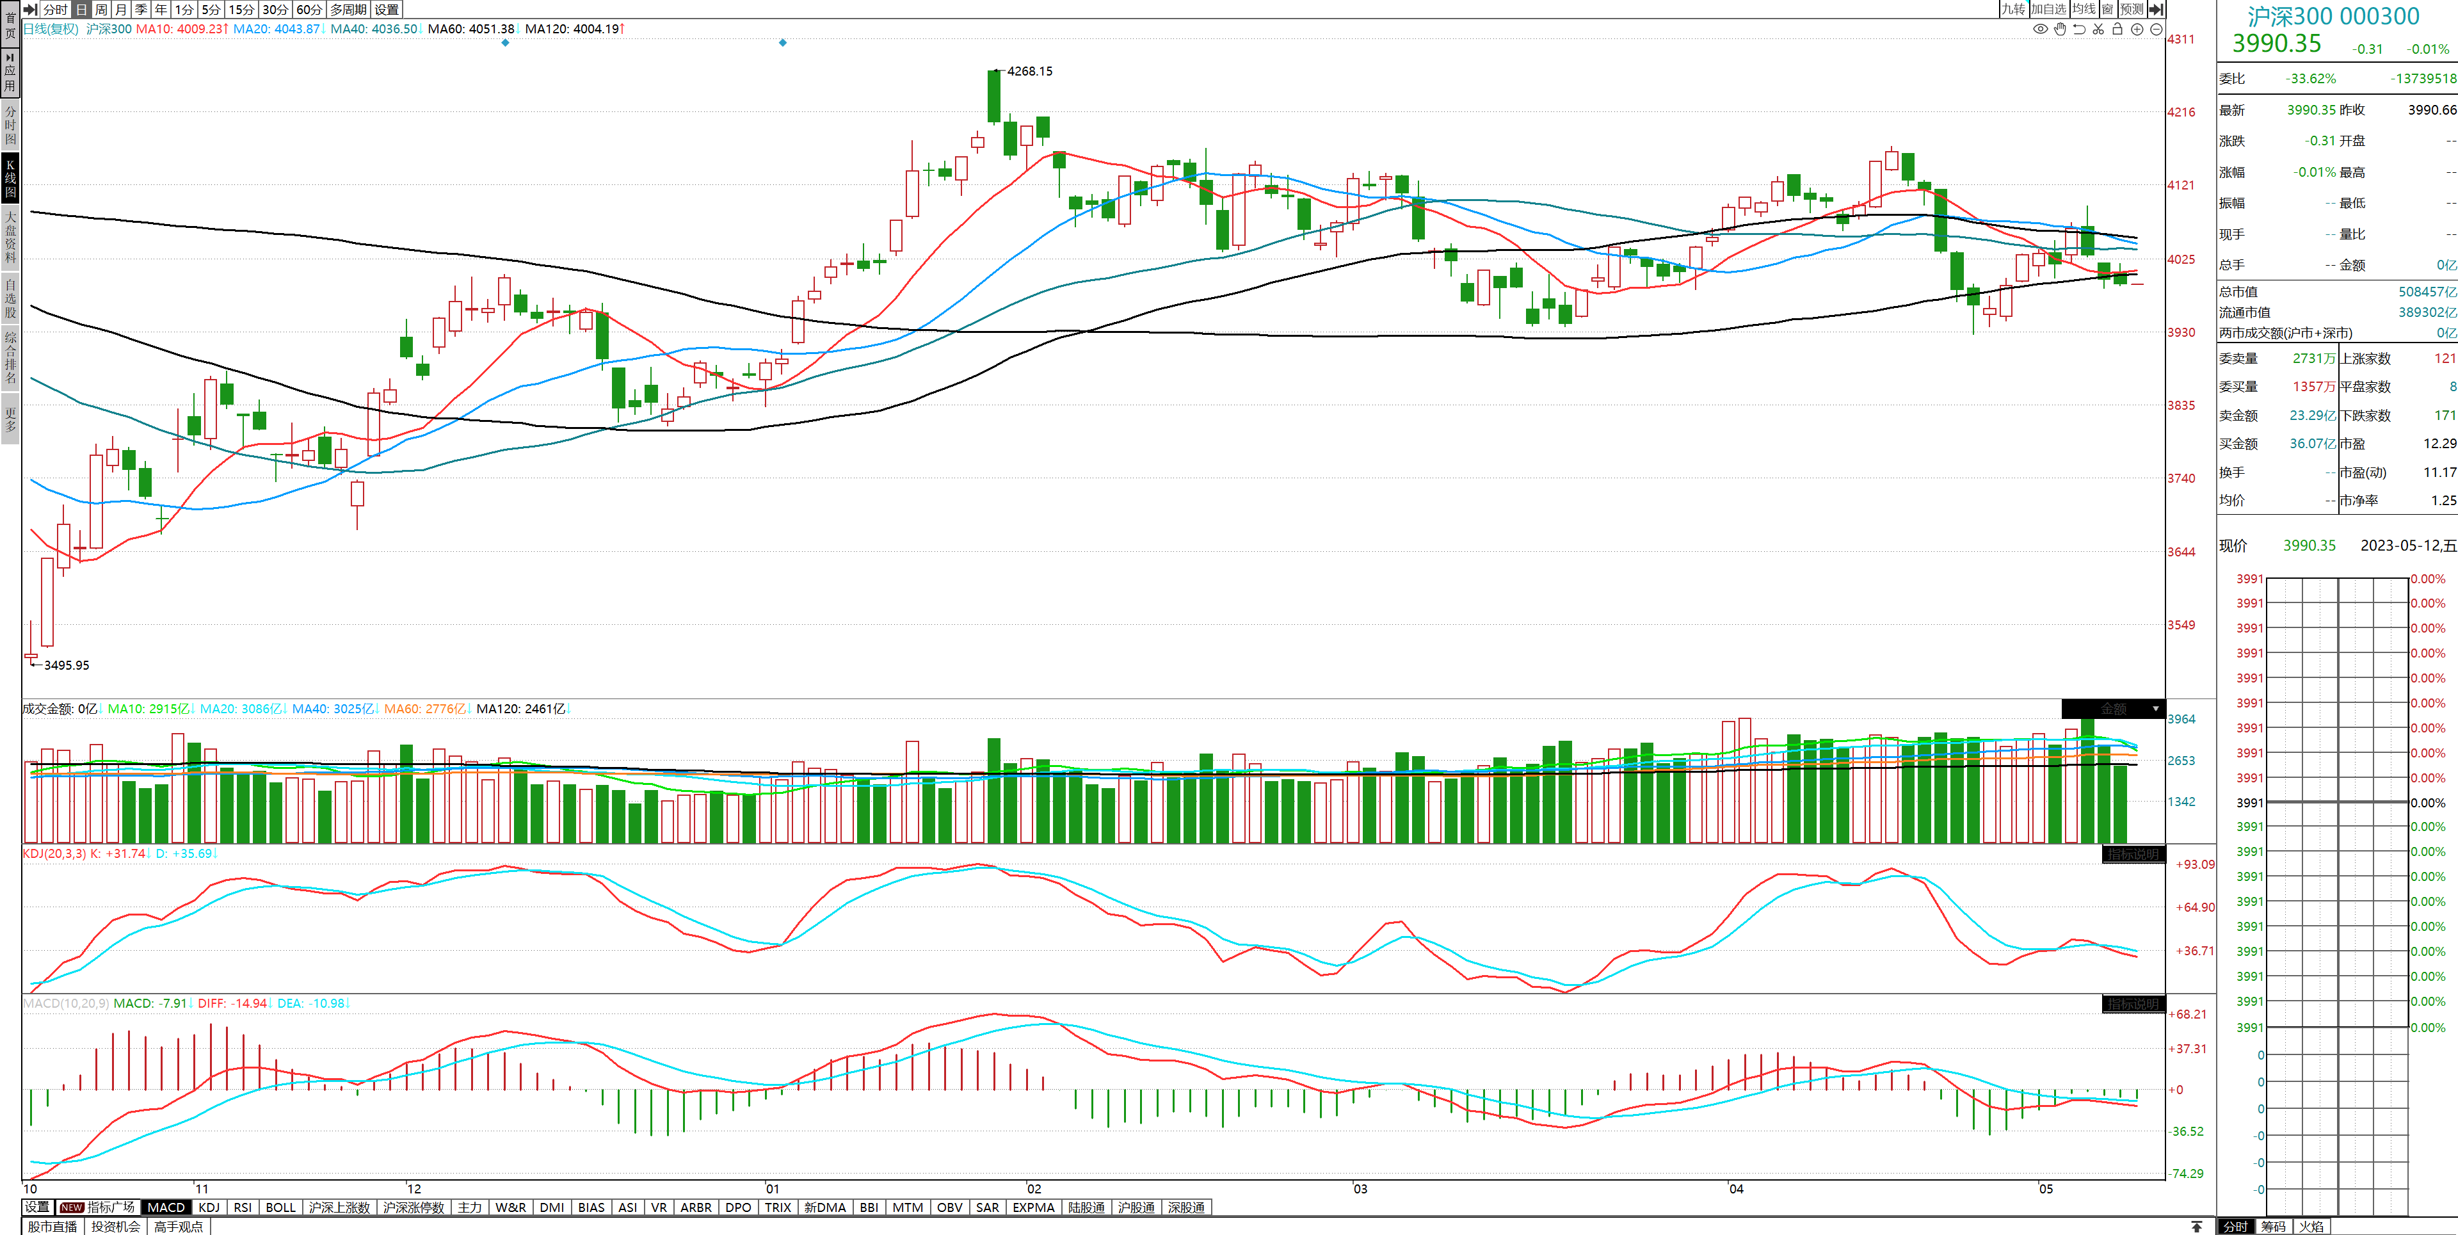
Task: Toggle the 均线 moving average display
Action: click(2084, 8)
